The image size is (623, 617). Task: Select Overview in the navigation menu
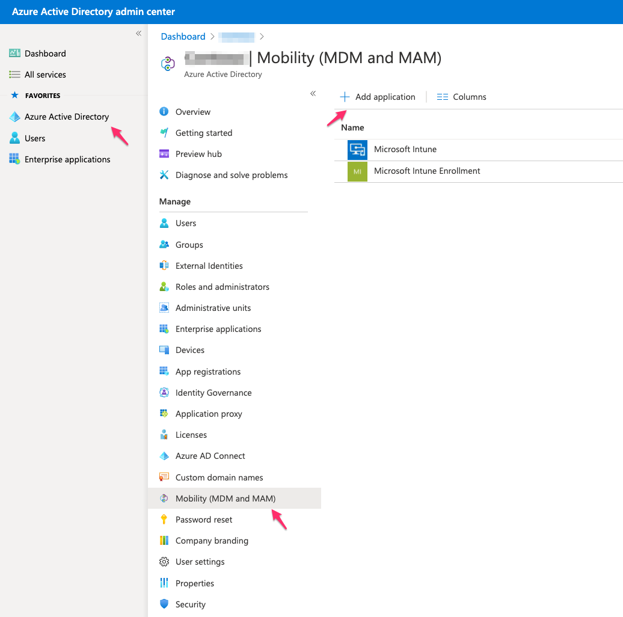coord(193,111)
